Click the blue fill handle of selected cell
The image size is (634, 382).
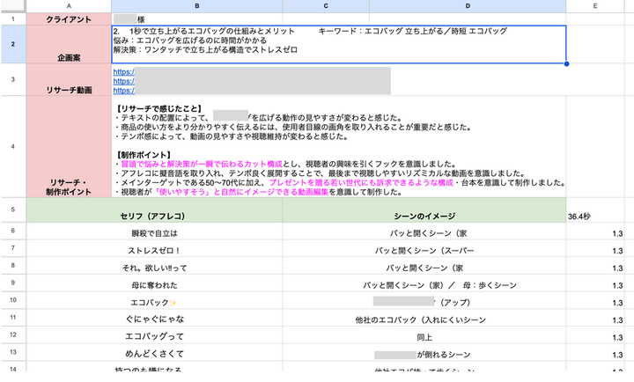pyautogui.click(x=566, y=64)
